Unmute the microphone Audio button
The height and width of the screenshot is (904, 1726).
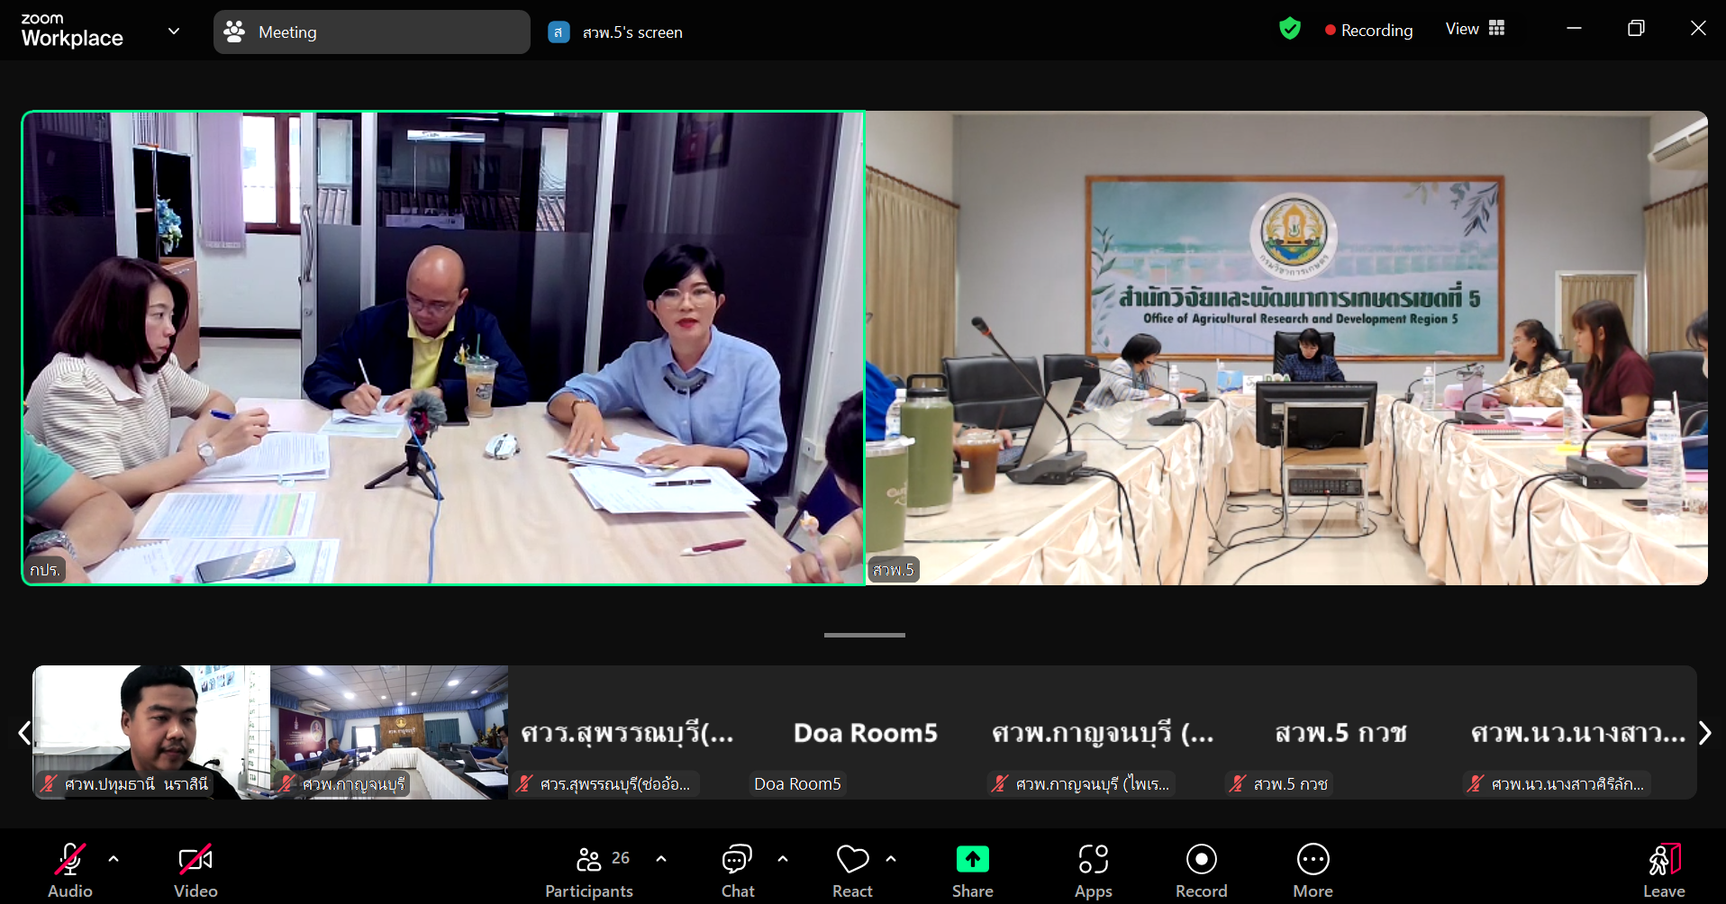[70, 870]
